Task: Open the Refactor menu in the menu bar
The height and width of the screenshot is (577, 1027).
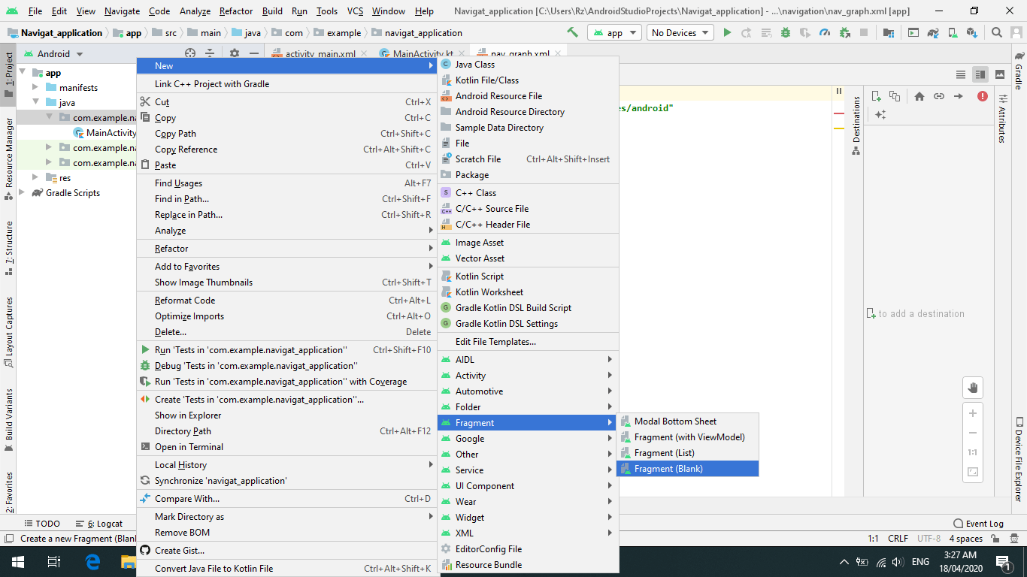Action: tap(236, 11)
